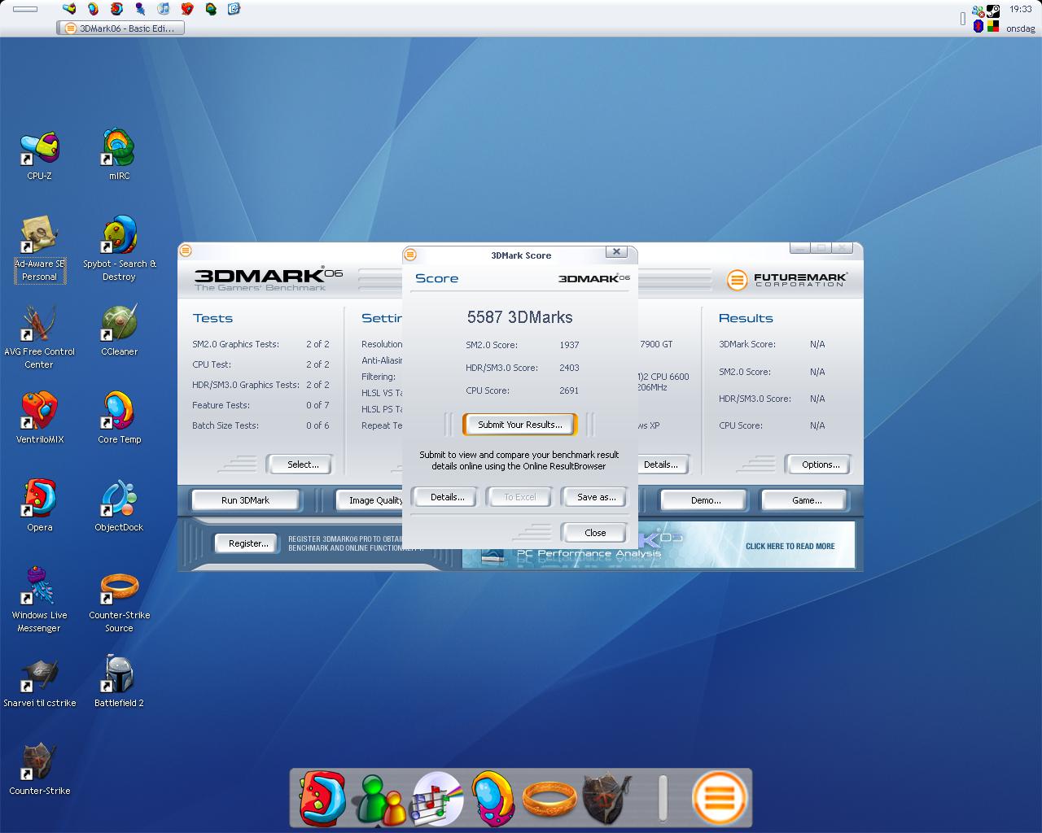This screenshot has width=1042, height=833.
Task: Open Details in the 3DMark Score dialog
Action: (x=447, y=497)
